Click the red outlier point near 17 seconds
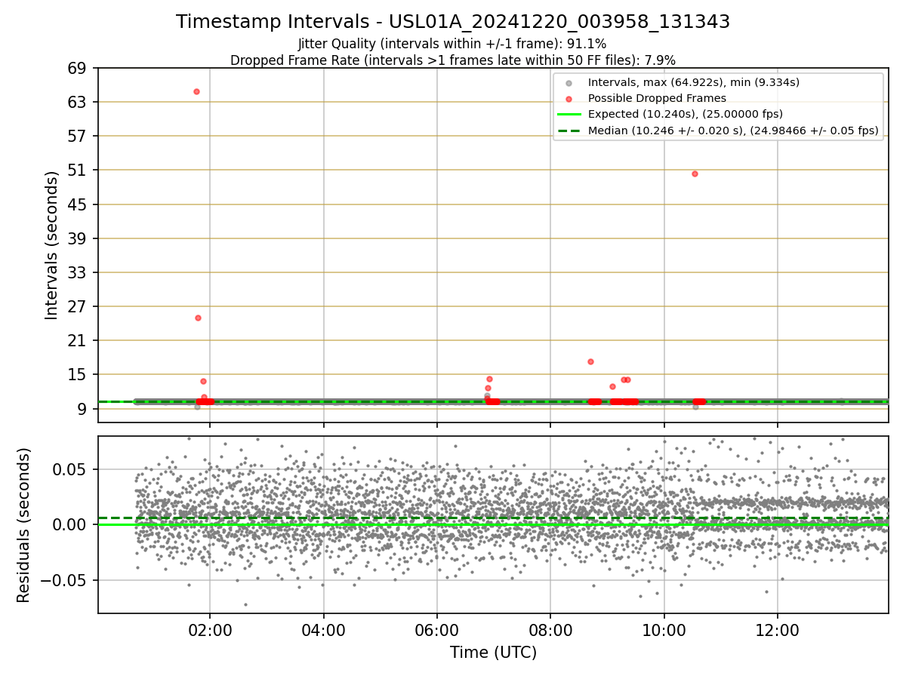This screenshot has height=679, width=906. coord(590,361)
